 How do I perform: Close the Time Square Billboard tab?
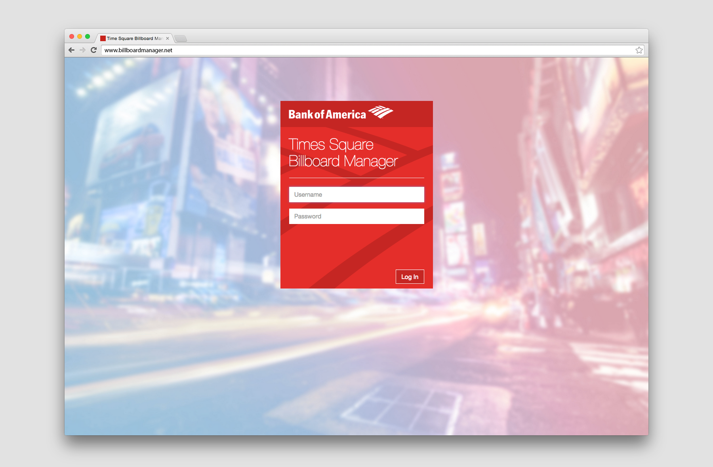click(168, 38)
